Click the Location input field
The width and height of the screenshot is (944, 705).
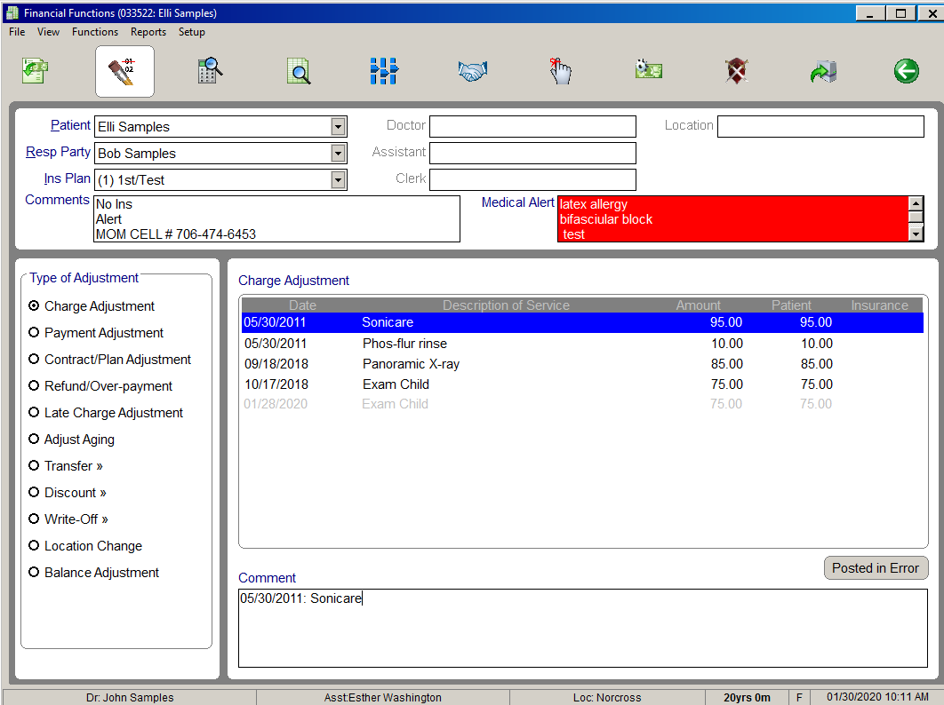(820, 126)
